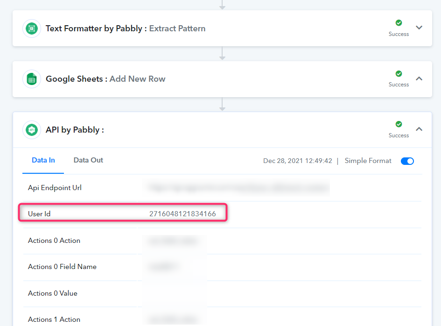The image size is (441, 326).
Task: Select the Google Sheets step title
Action: click(x=77, y=79)
